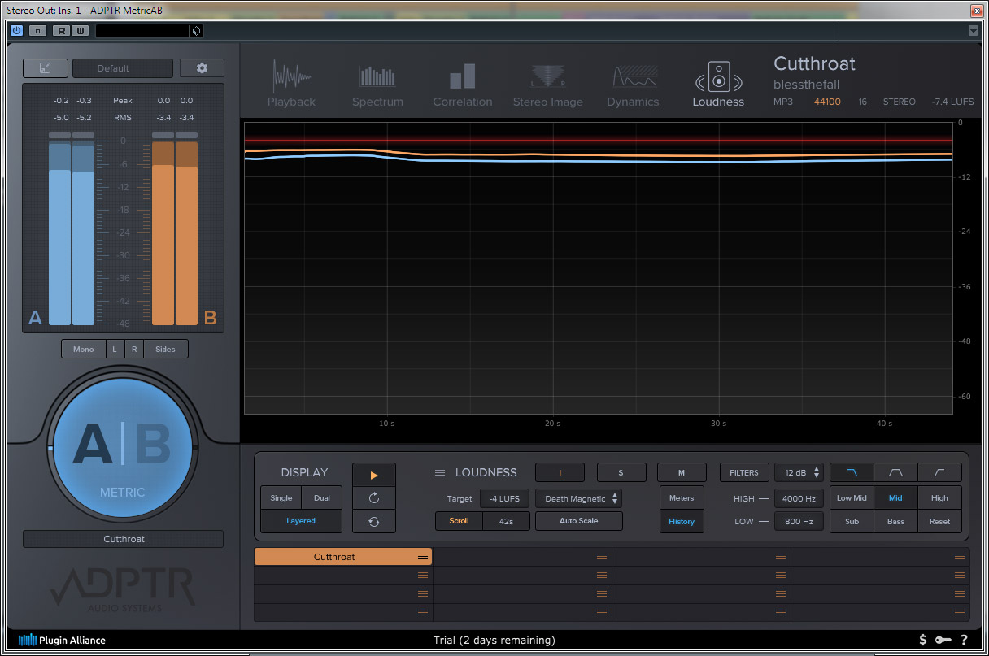The height and width of the screenshot is (656, 989).
Task: Click Auto Scale button
Action: (579, 521)
